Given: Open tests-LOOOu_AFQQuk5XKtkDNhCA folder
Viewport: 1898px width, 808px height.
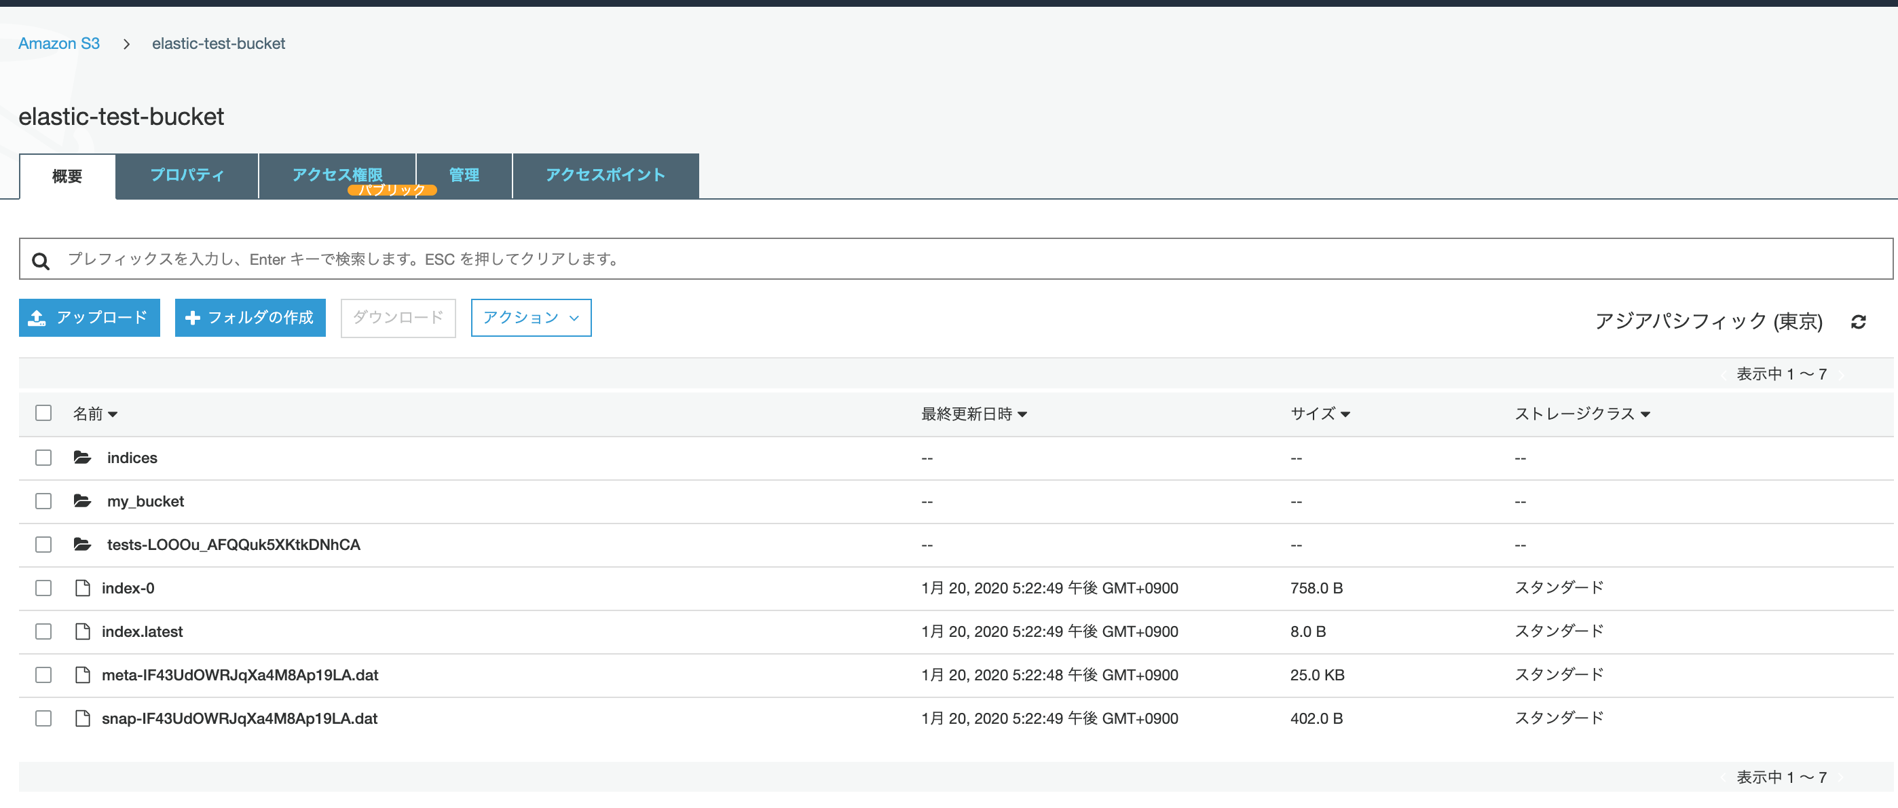Looking at the screenshot, I should point(234,545).
